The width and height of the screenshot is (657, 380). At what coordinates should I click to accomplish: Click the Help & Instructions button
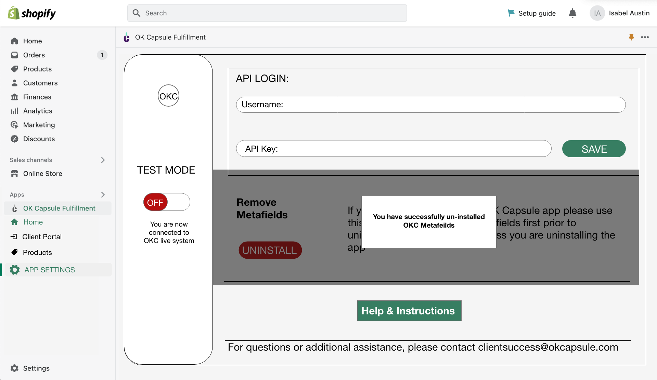409,311
